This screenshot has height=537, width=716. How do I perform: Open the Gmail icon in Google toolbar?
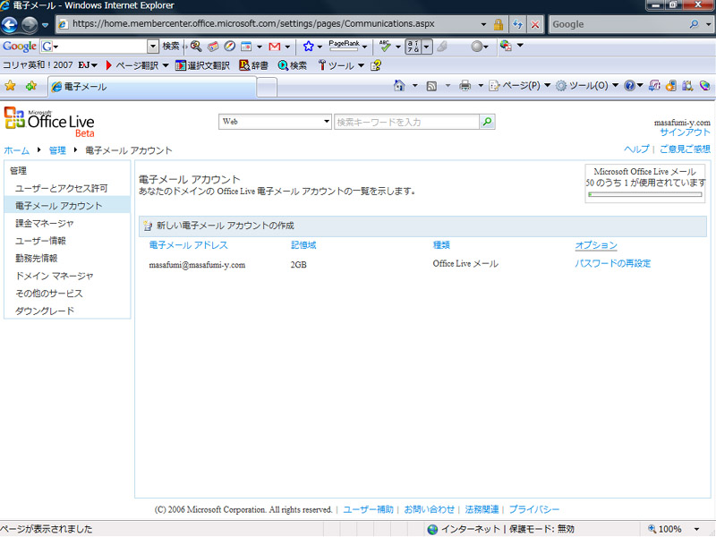(275, 47)
